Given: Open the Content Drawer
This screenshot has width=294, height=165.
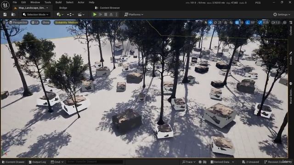Looking at the screenshot, I should point(13,162).
